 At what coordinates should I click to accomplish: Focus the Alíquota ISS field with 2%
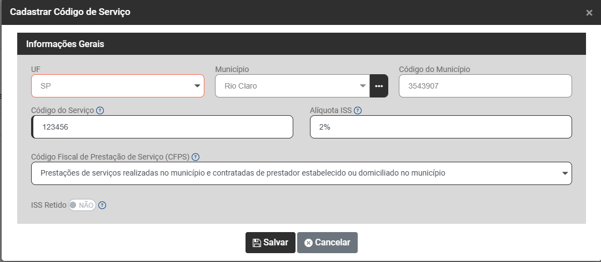440,127
